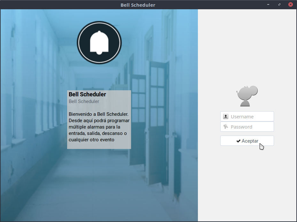Click the Bienvenido welcome paragraph text

pyautogui.click(x=99, y=127)
